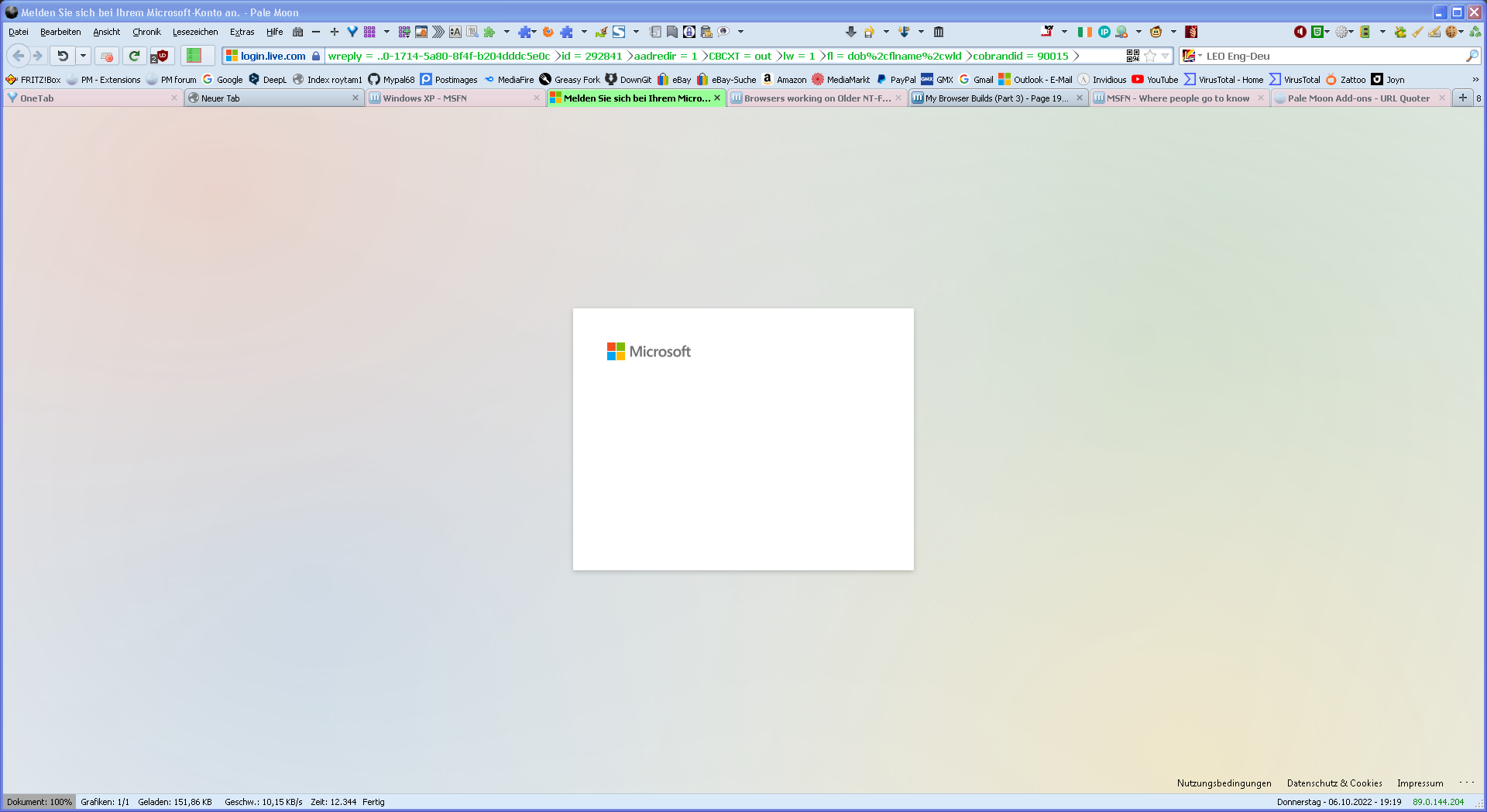Viewport: 1487px width, 812px height.
Task: Click the red speaker mute icon
Action: (x=1300, y=32)
